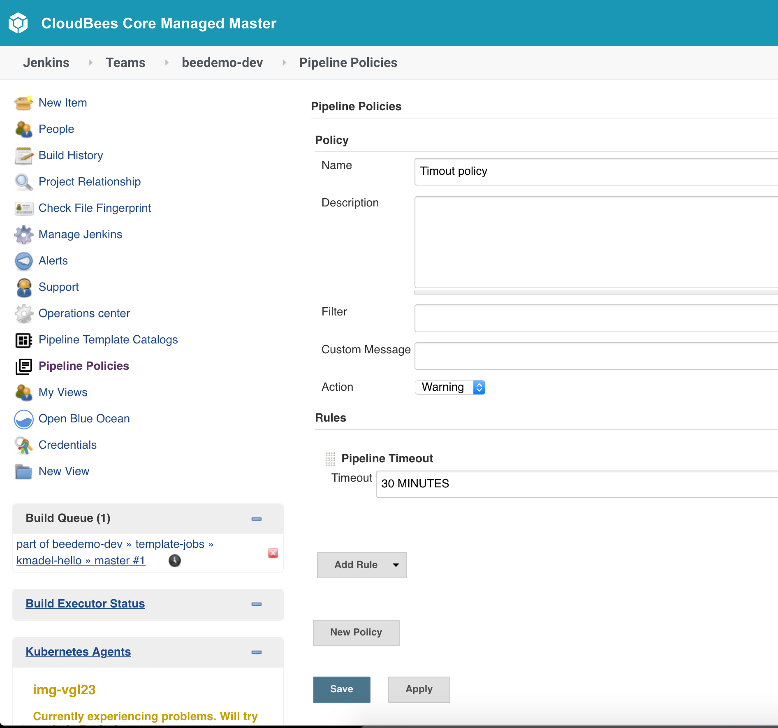Click the CloudBees Core Managed Master title
The image size is (778, 728).
tap(159, 23)
